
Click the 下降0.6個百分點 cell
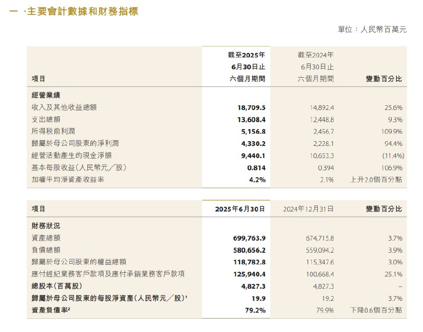(x=376, y=310)
